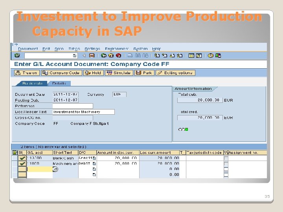
Task: Toggle the W checkbox in Bank Cash row
Action: (x=226, y=158)
